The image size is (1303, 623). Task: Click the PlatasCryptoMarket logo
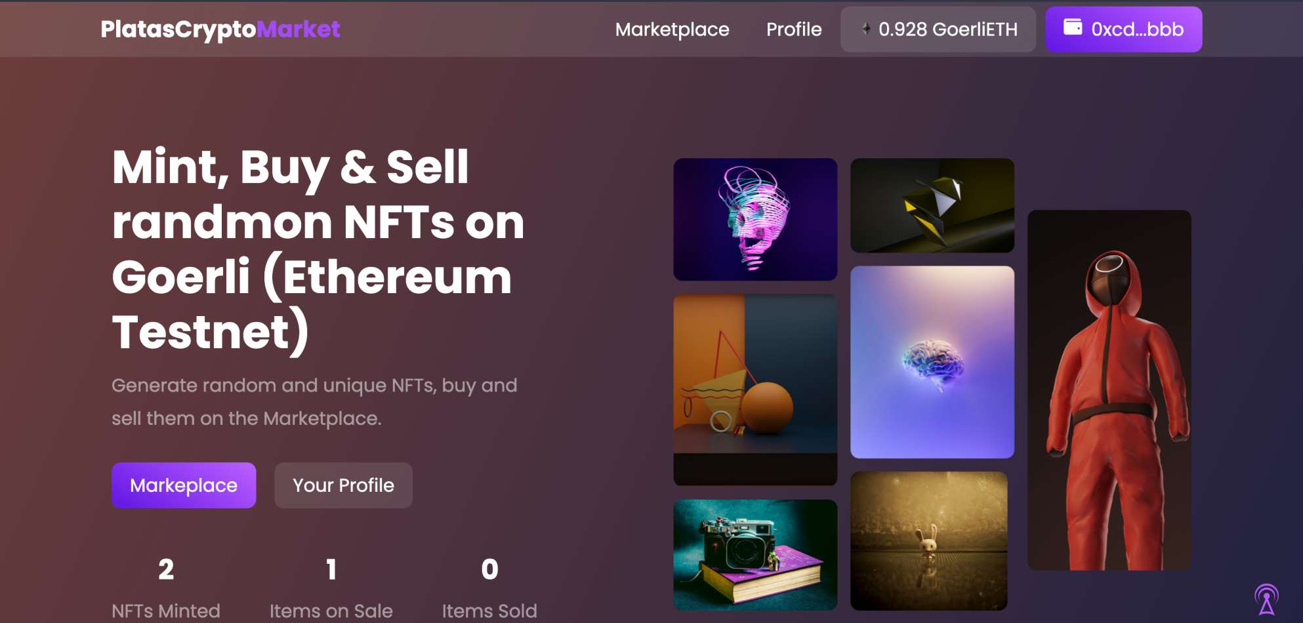pos(220,29)
